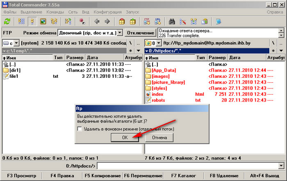Sort right panel by Дата column
Screen dimensions: 287x181
click(x=247, y=58)
